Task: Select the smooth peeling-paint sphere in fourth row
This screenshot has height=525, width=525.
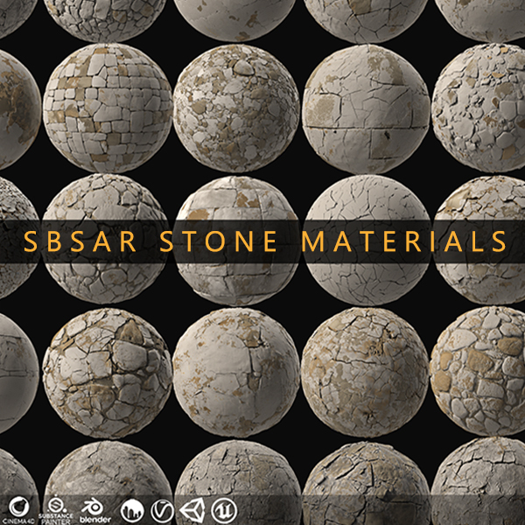Action: (236, 373)
